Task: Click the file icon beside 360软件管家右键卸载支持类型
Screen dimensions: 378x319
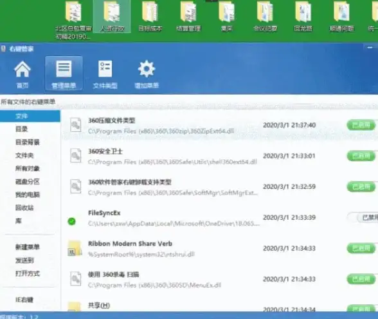Action: (75, 187)
